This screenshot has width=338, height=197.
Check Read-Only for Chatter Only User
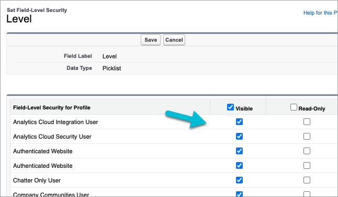coord(307,180)
